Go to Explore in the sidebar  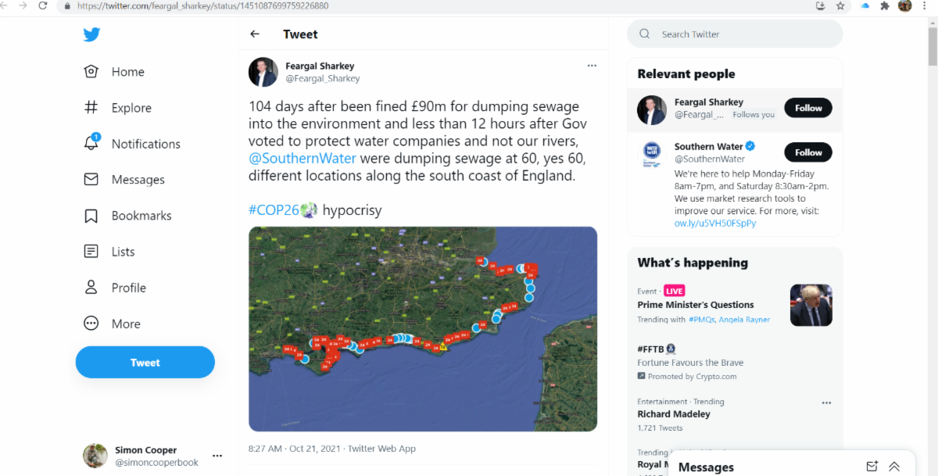131,108
